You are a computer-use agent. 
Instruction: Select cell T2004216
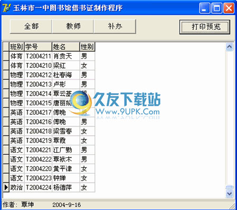click(x=38, y=122)
